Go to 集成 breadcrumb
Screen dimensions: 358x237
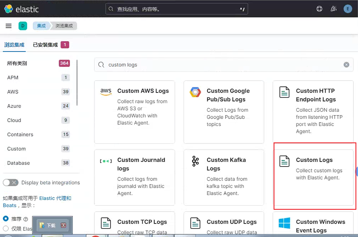pyautogui.click(x=41, y=26)
